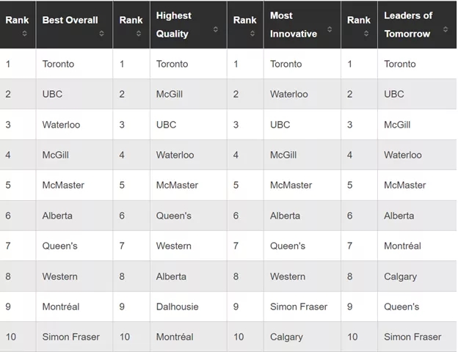Select the Waterloo cell under Most Innovative
The image size is (458, 352).
pos(289,94)
